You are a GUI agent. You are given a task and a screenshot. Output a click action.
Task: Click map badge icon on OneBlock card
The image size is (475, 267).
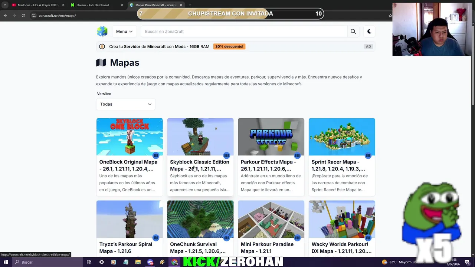pos(156,155)
